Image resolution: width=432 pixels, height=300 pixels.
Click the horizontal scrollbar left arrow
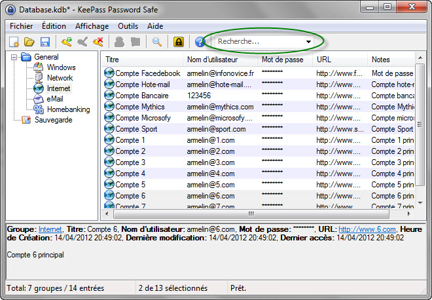107,214
